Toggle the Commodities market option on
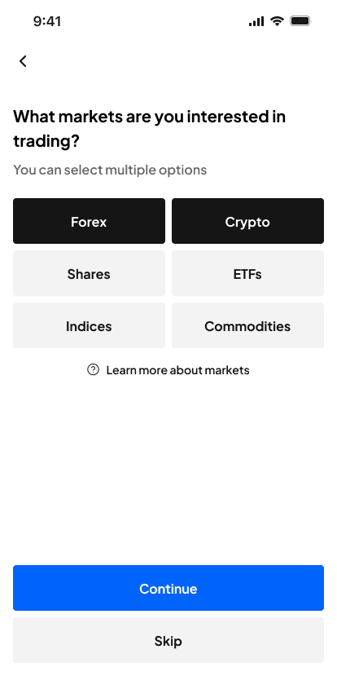 tap(247, 325)
